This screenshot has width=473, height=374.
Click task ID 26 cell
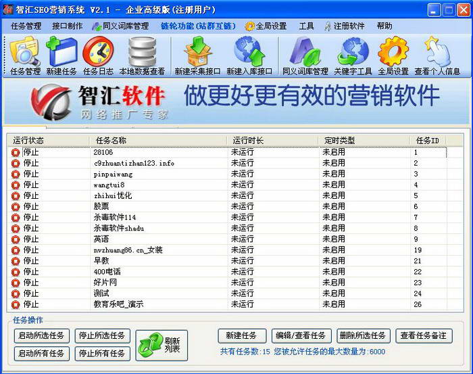[418, 304]
